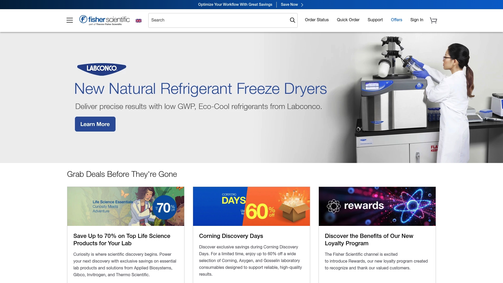Click the Sign In link

[417, 20]
